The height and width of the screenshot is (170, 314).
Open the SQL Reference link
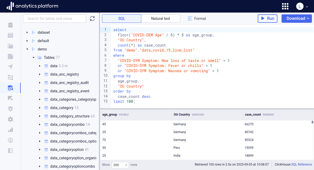click(301, 165)
